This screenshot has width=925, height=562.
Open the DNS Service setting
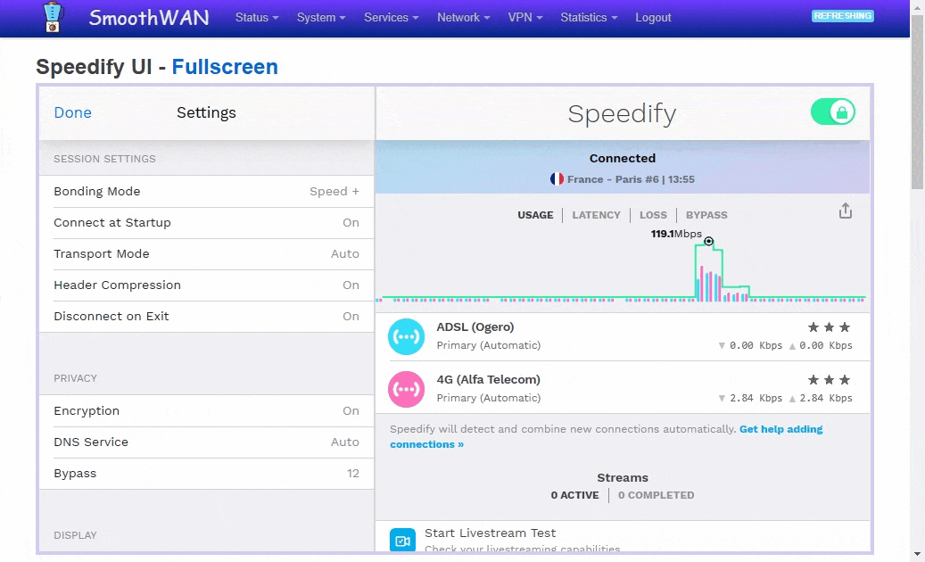[x=206, y=442]
